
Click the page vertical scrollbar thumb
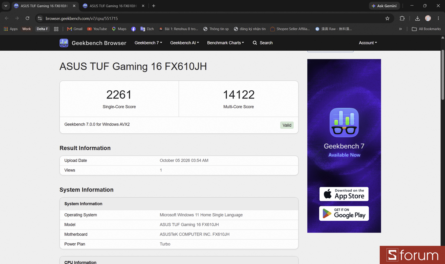pos(443,74)
